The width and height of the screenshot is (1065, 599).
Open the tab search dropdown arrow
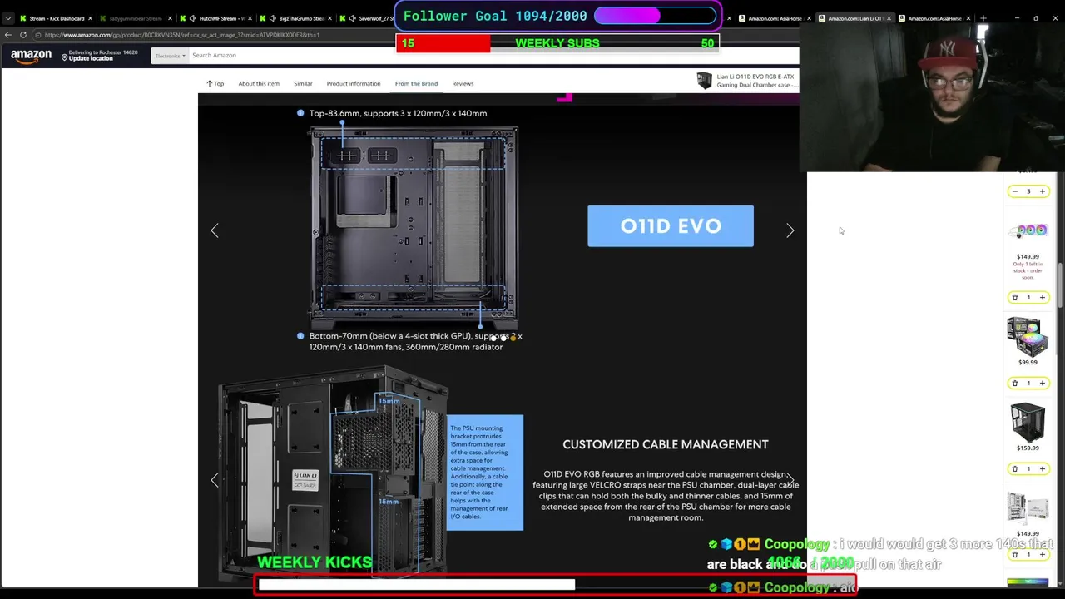pos(8,18)
